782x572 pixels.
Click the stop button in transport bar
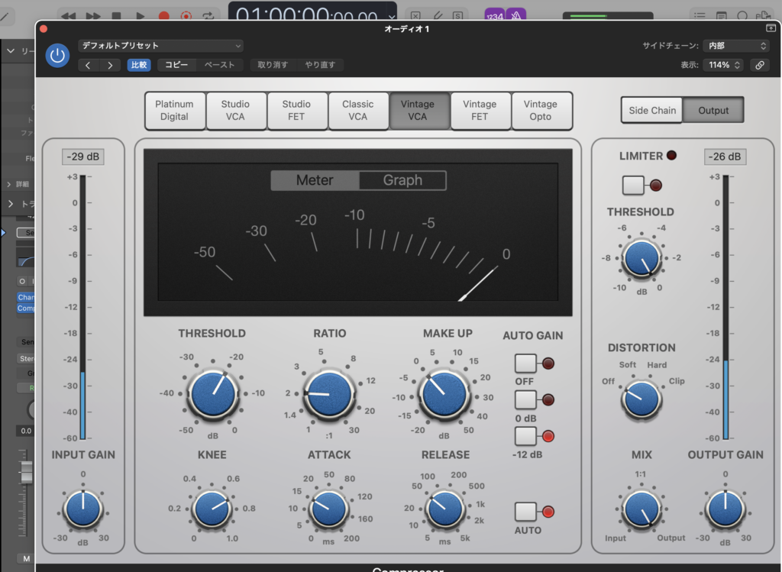coord(116,15)
